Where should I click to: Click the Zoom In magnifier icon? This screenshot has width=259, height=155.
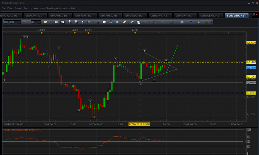pyautogui.click(x=70, y=22)
